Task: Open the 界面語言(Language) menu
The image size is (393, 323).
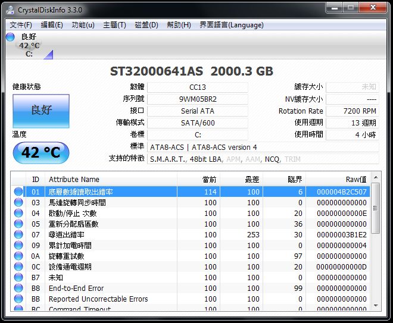Action: 232,25
